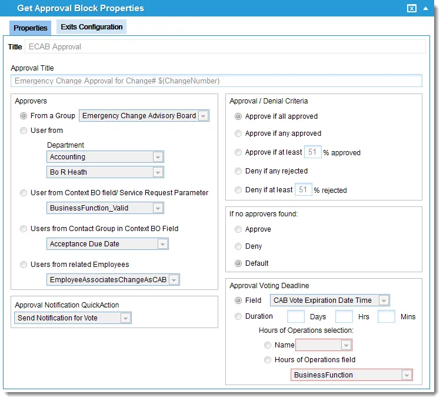Select Users from related Employees radio button
This screenshot has width=443, height=401.
pos(24,265)
